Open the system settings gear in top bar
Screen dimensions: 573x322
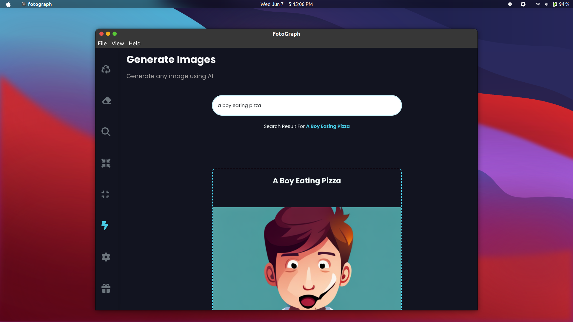(x=523, y=4)
